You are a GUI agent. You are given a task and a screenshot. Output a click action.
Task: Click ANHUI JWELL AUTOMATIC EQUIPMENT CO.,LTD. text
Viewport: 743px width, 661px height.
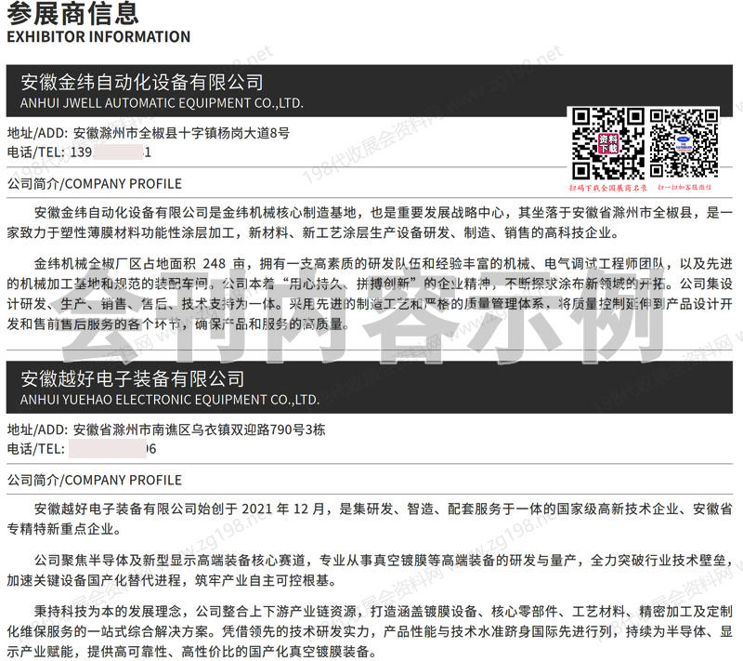point(162,103)
